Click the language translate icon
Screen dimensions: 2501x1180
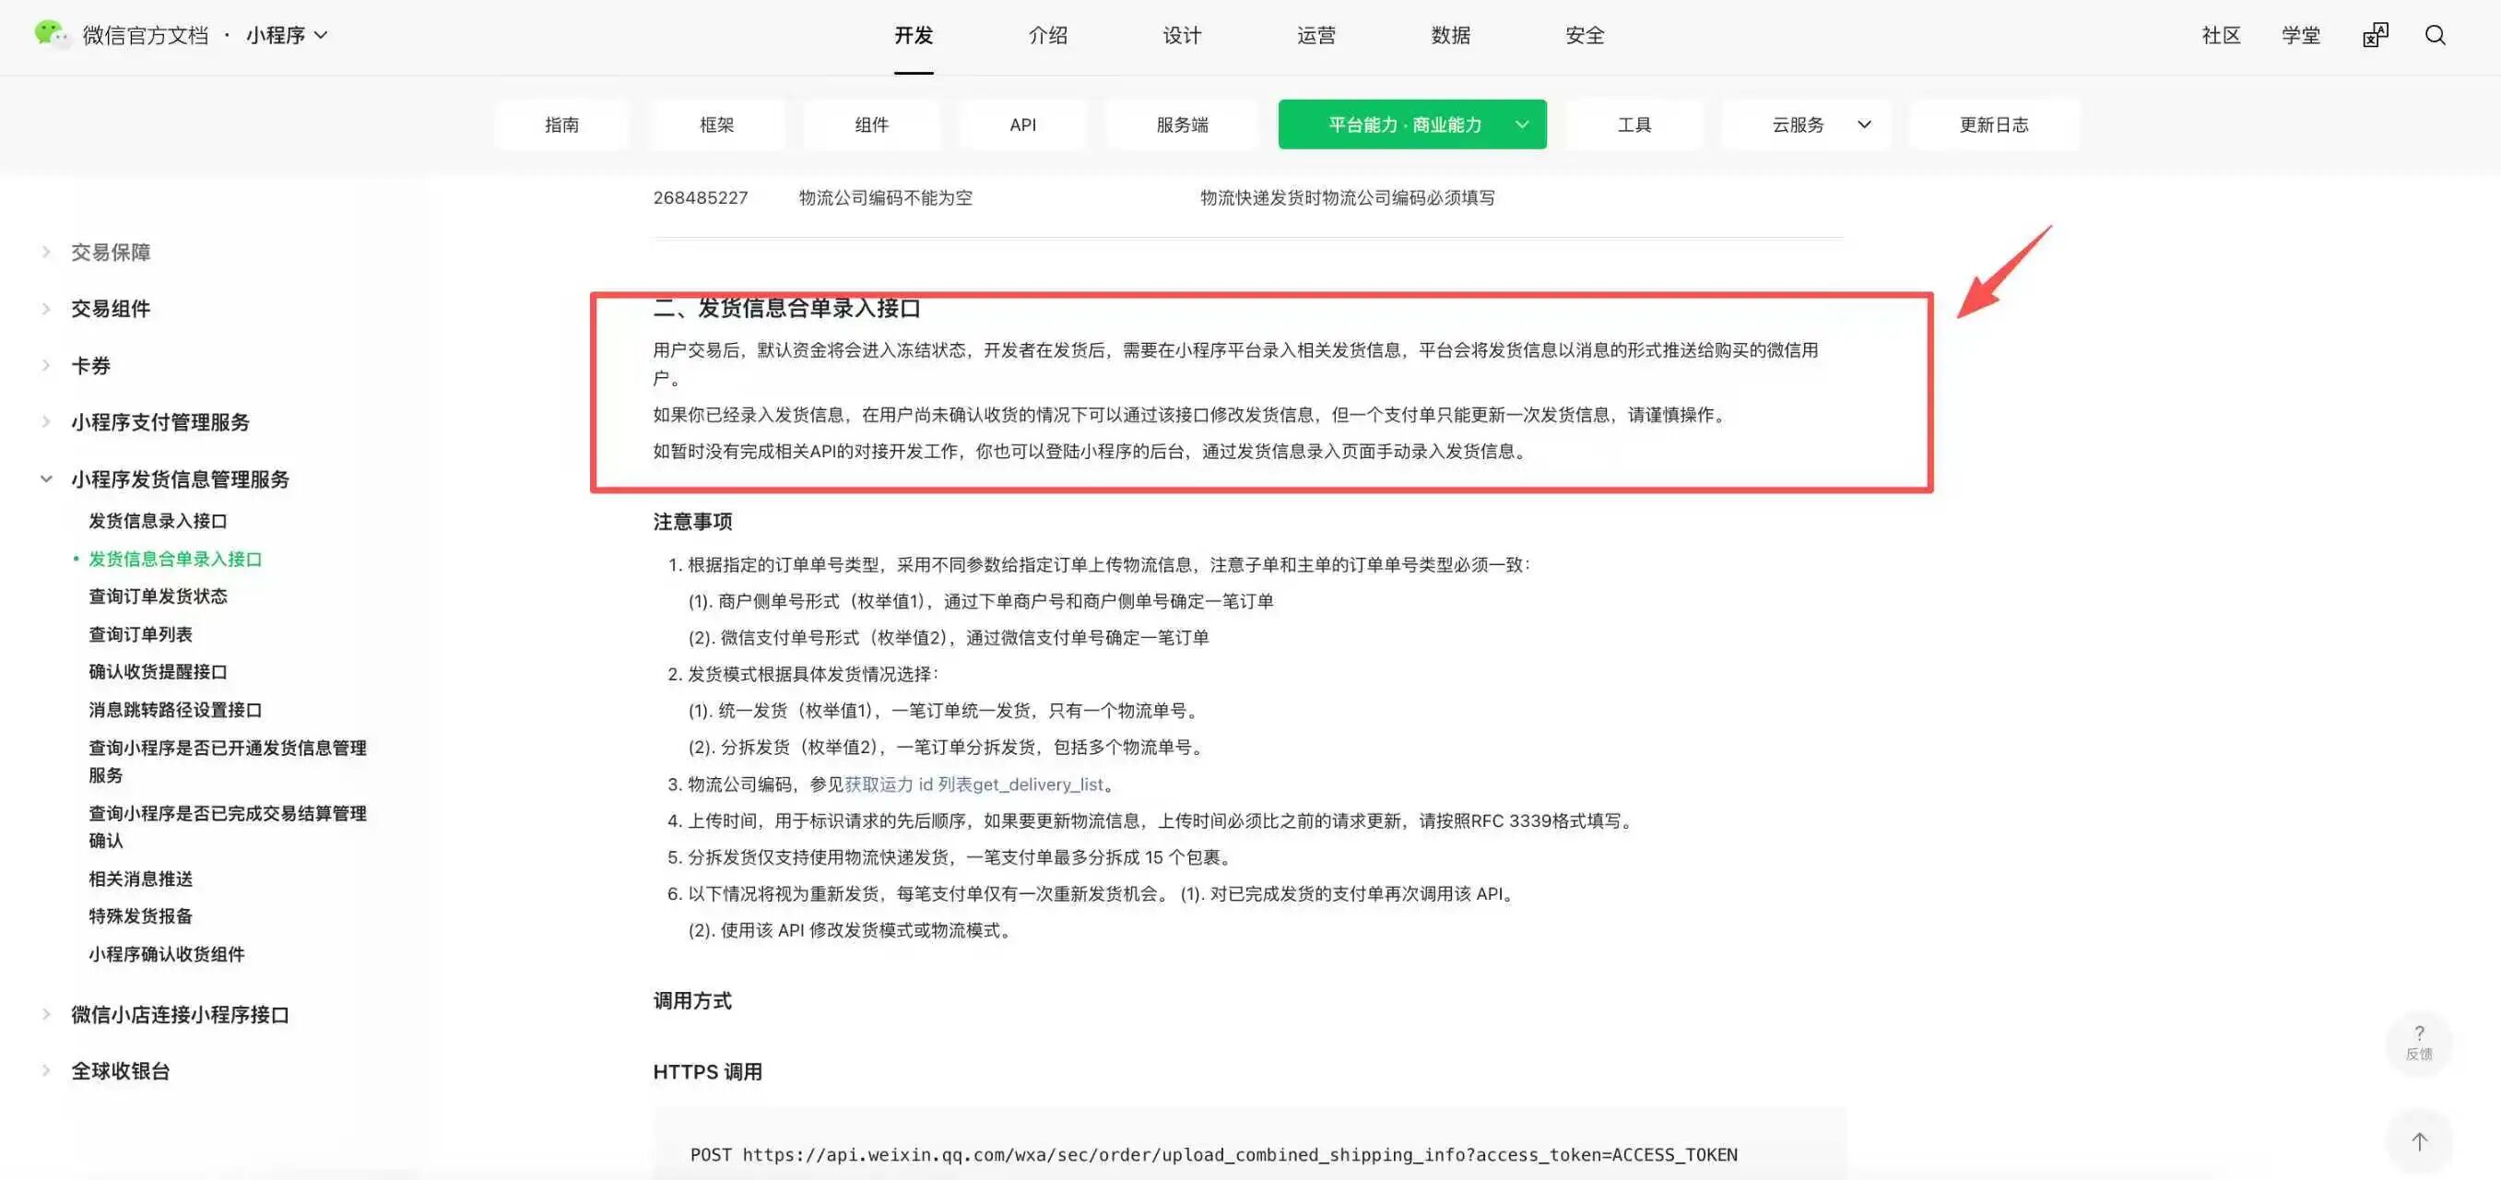point(2375,36)
